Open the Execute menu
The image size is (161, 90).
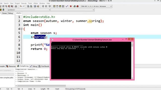(24, 3)
